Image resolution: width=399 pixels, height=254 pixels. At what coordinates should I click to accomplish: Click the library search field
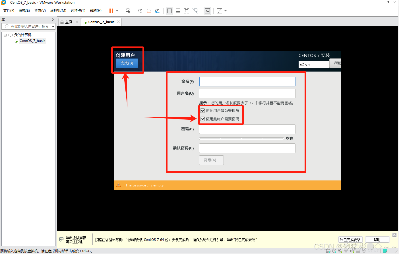coord(28,26)
